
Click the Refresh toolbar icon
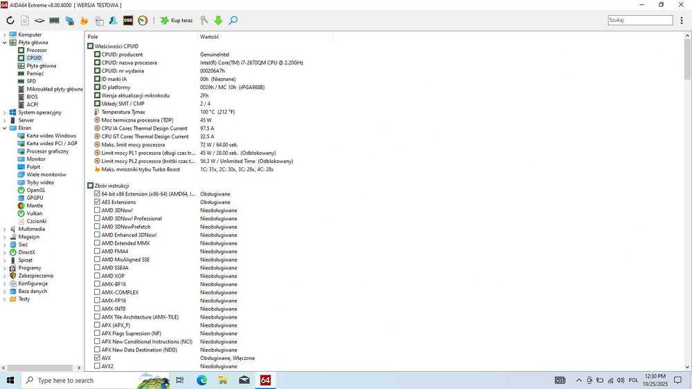coord(10,20)
